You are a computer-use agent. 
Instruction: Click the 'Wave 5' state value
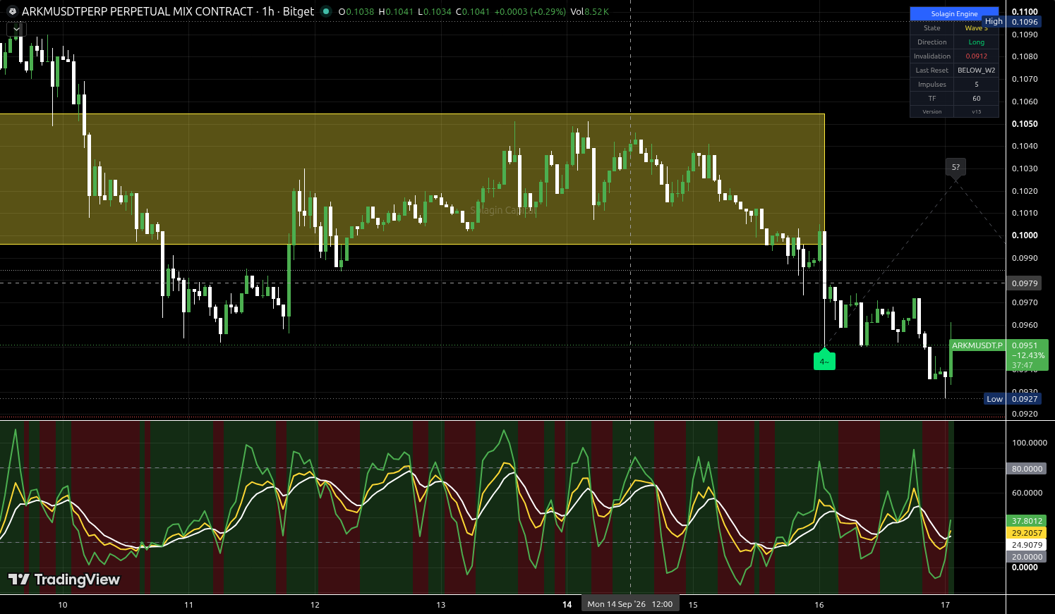(x=977, y=28)
